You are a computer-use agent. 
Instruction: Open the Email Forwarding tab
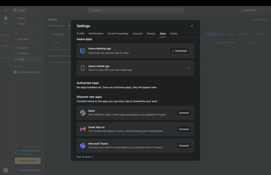coord(118,34)
